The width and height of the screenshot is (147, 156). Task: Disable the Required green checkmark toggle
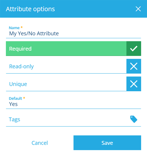[134, 49]
